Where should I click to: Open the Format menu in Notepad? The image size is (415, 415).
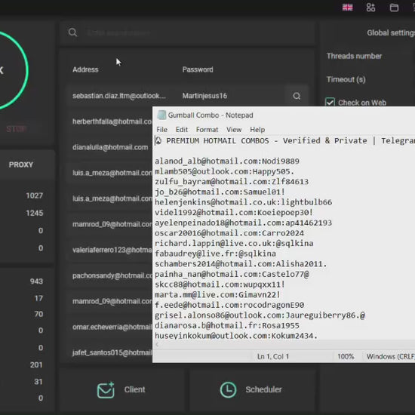(207, 130)
